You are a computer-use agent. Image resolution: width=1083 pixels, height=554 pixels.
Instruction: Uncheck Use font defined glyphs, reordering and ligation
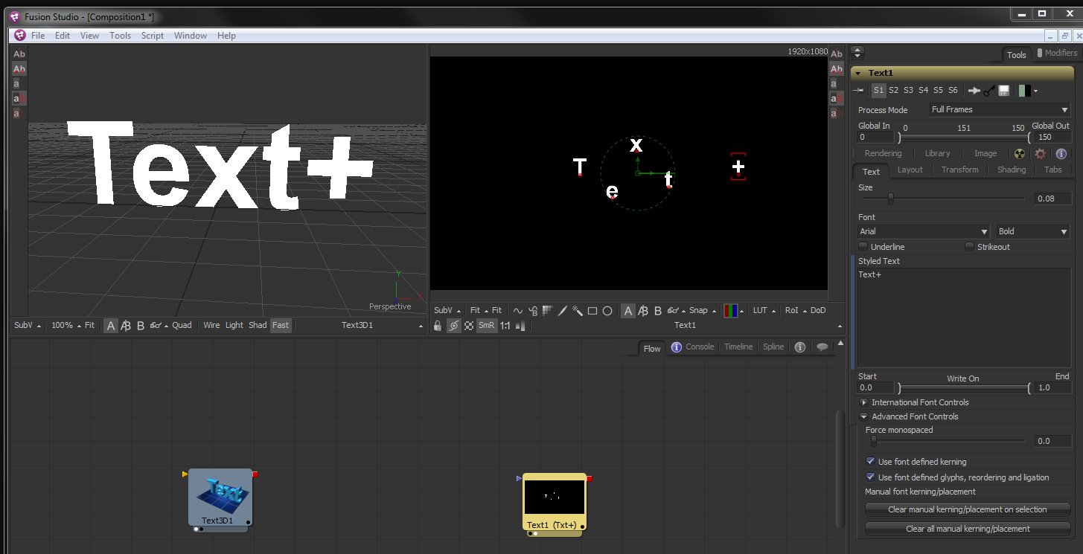(x=870, y=477)
